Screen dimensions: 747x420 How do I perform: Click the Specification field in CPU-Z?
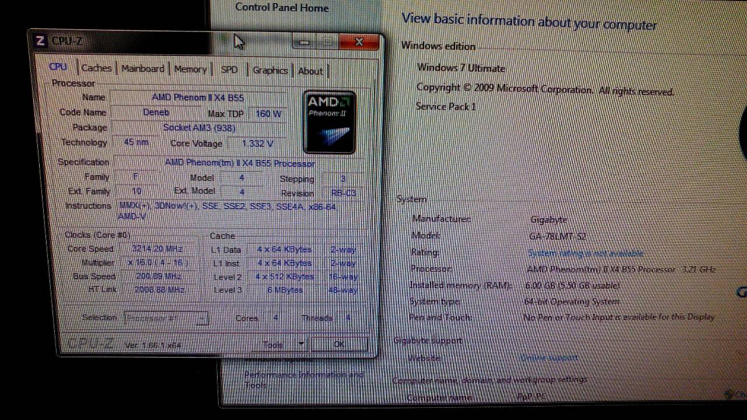click(239, 163)
